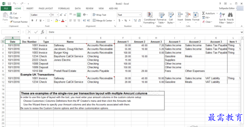
Task: Decrease cell indent
Action: 85,20
